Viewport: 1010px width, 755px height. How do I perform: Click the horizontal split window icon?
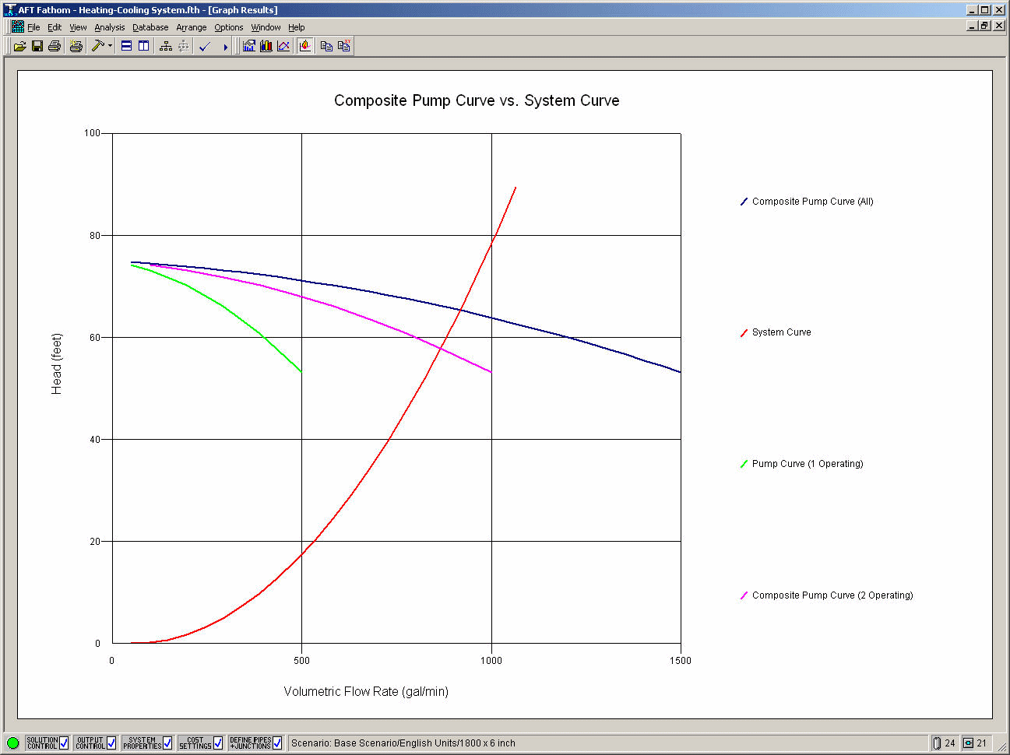[126, 47]
